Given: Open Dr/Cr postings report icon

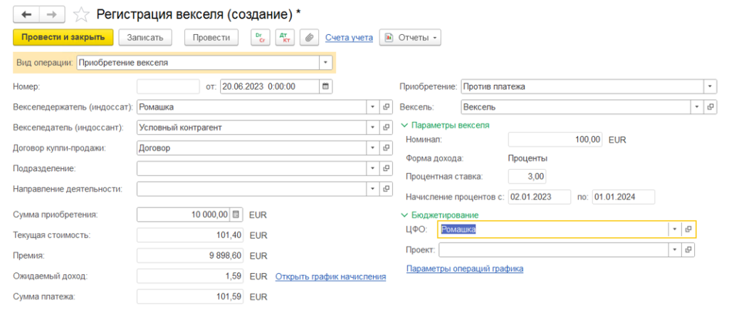Looking at the screenshot, I should tap(261, 38).
